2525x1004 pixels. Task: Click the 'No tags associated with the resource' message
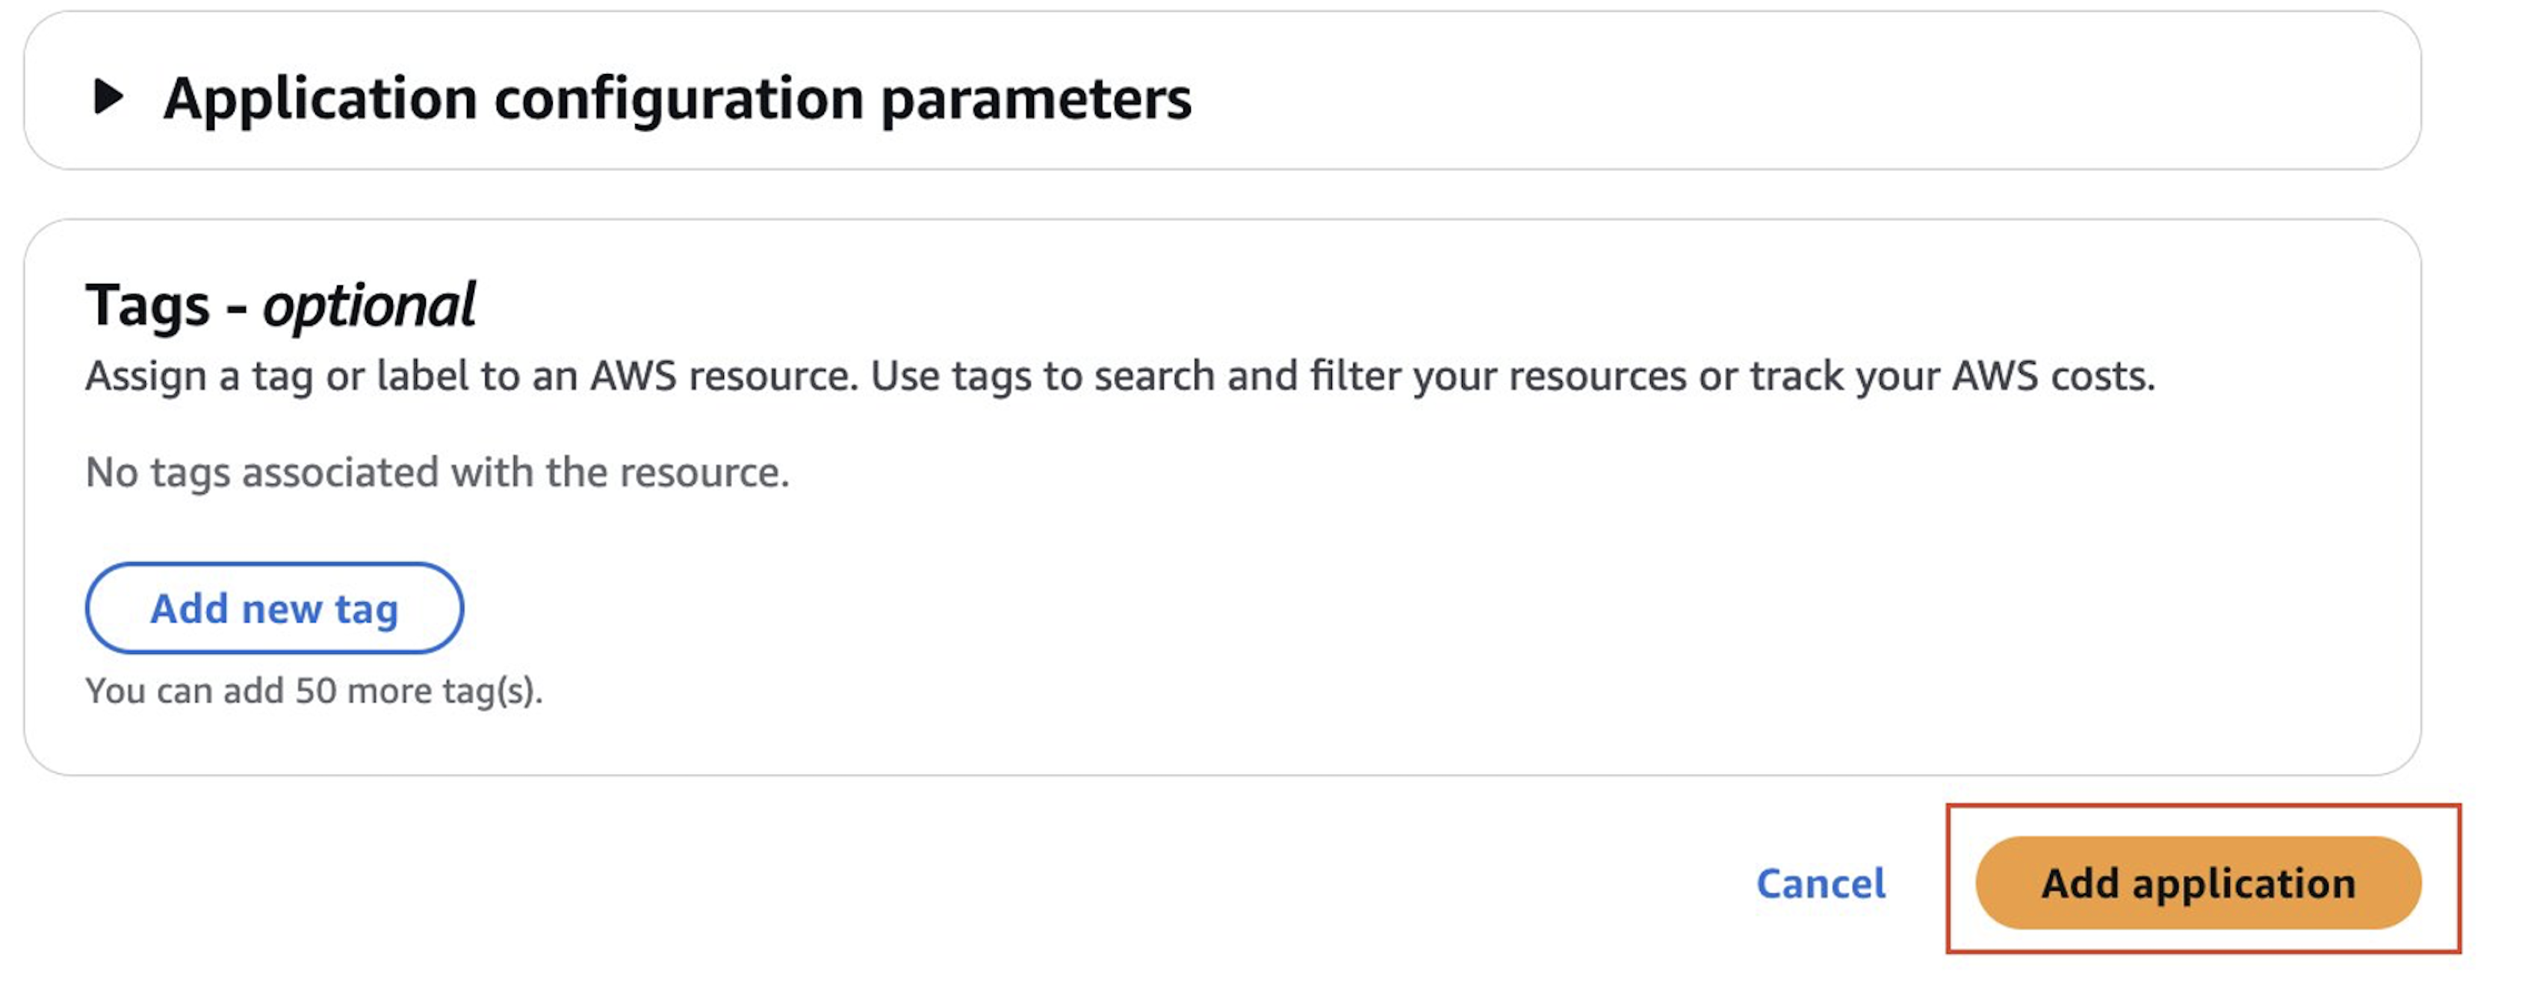(x=437, y=473)
